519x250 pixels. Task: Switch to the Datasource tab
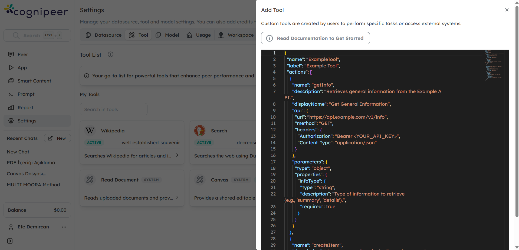point(104,35)
